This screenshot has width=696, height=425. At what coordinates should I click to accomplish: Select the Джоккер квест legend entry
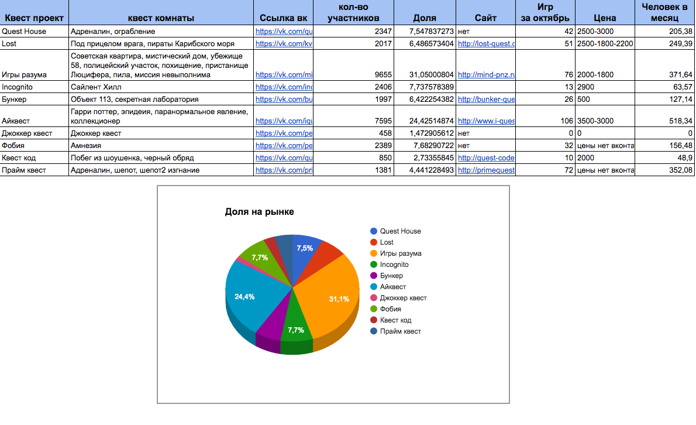[x=398, y=298]
